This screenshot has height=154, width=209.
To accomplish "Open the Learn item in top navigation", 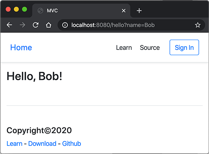I will tap(124, 48).
